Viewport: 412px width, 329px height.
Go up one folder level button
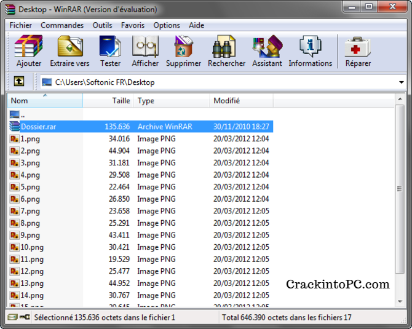19,81
